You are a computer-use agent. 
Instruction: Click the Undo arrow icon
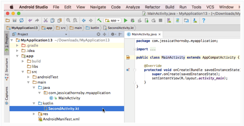click(x=30, y=20)
